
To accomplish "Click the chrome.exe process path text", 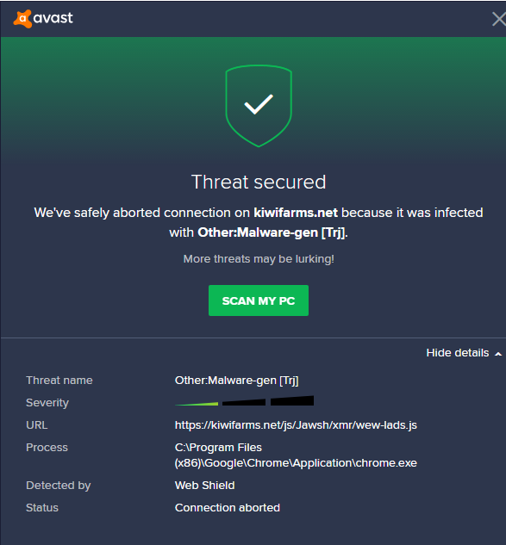I will click(296, 455).
